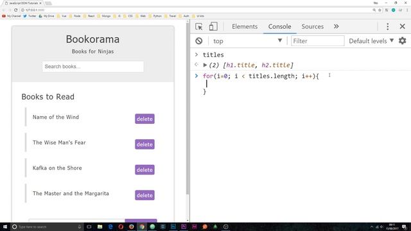This screenshot has width=411, height=231.
Task: Click the Books to Read heading
Action: (48, 97)
